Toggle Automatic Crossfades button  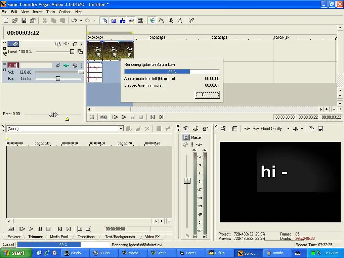[114, 20]
